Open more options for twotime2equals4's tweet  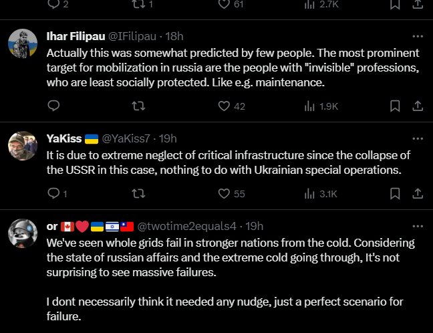418,226
